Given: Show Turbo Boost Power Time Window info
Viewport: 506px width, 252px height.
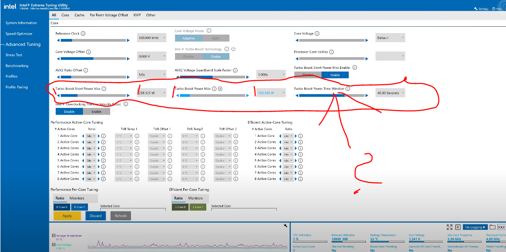Looking at the screenshot, I should pos(348,89).
